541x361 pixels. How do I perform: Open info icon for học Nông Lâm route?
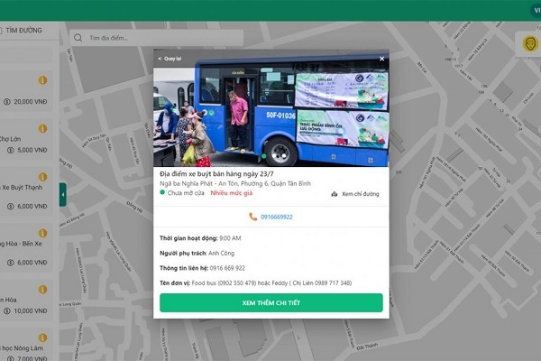(42, 338)
